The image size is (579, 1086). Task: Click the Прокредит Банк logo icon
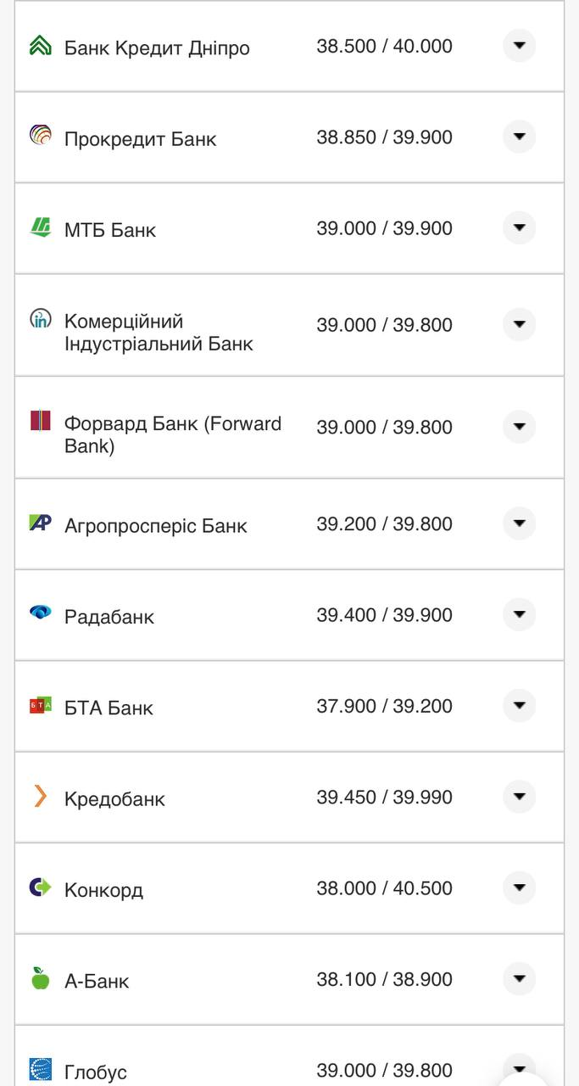[x=40, y=135]
